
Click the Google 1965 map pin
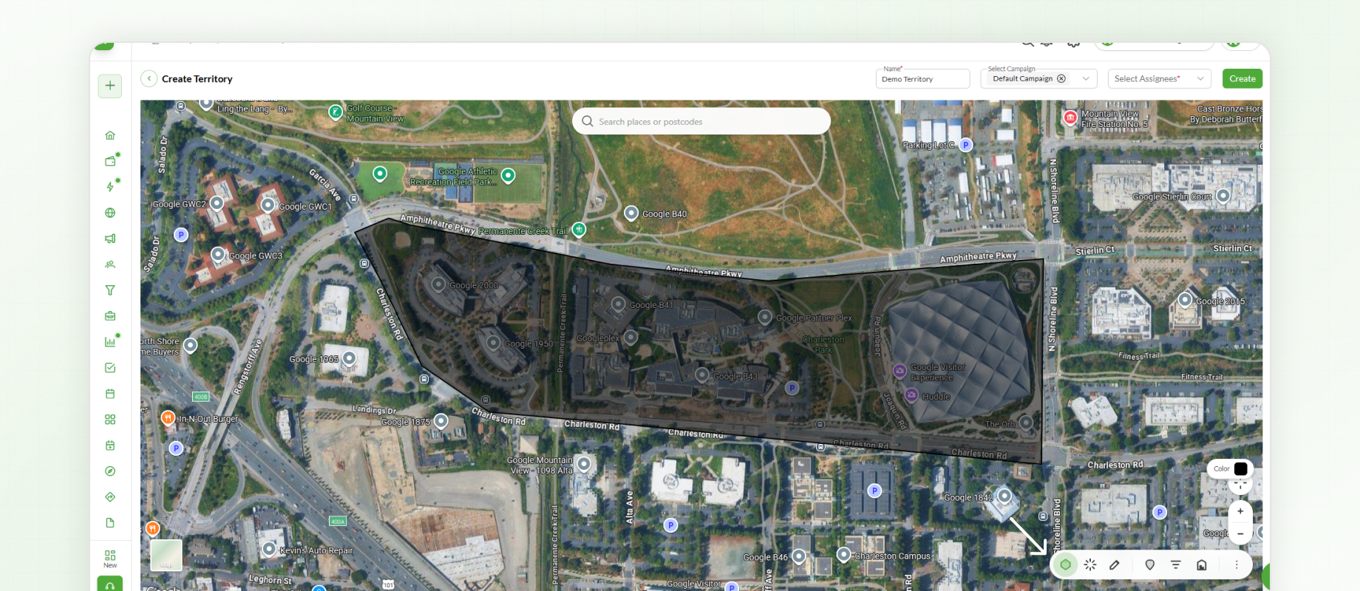point(350,358)
